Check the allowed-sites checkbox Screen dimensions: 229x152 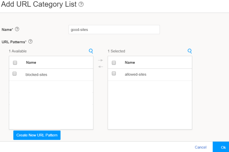(113, 74)
